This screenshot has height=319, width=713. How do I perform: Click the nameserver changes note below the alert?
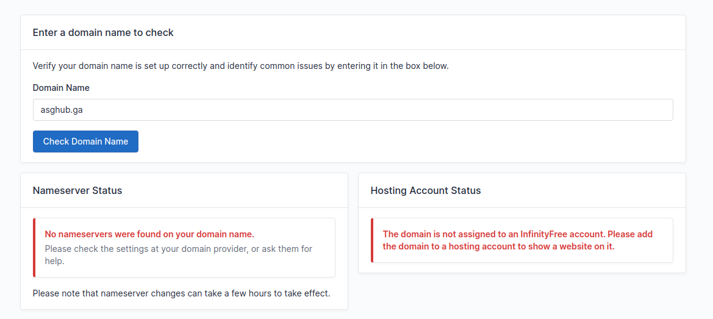pyautogui.click(x=181, y=293)
